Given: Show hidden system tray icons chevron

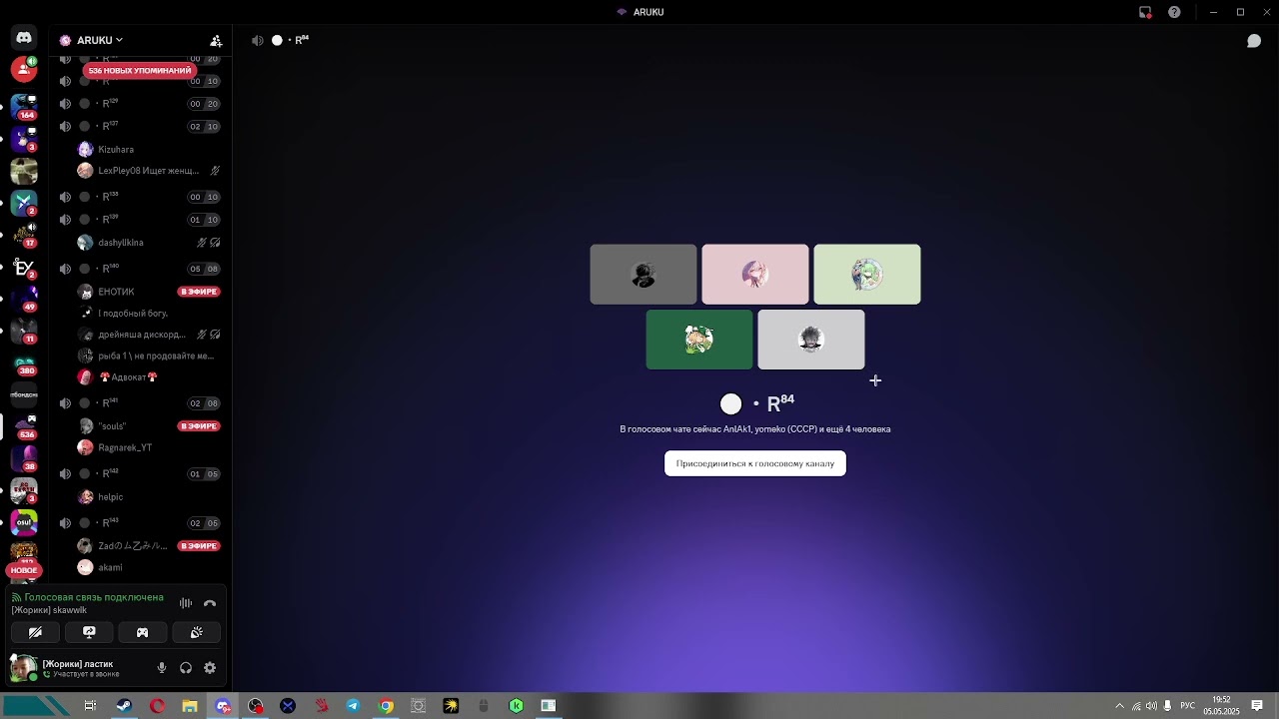Looking at the screenshot, I should coord(1119,706).
